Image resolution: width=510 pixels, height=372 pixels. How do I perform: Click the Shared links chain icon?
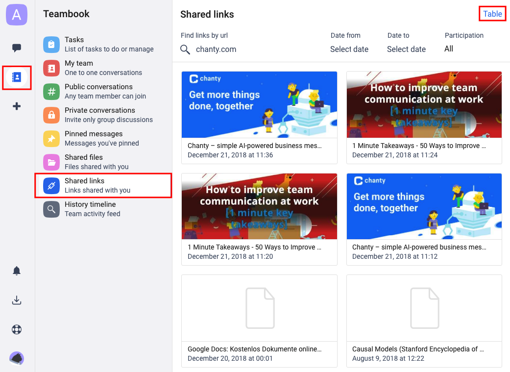click(51, 186)
